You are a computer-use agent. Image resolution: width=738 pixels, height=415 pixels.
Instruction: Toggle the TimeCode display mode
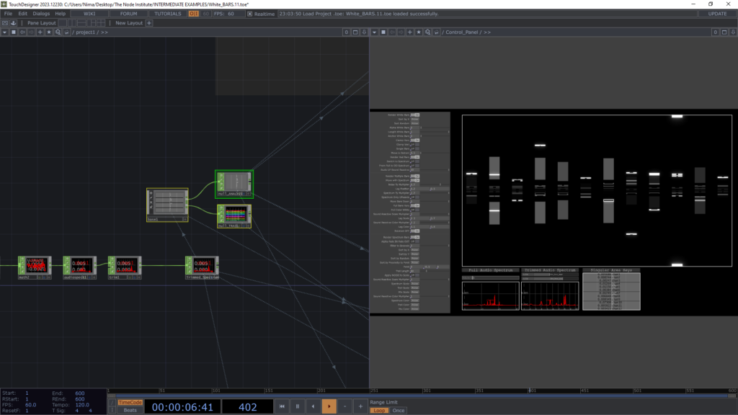[x=130, y=403]
